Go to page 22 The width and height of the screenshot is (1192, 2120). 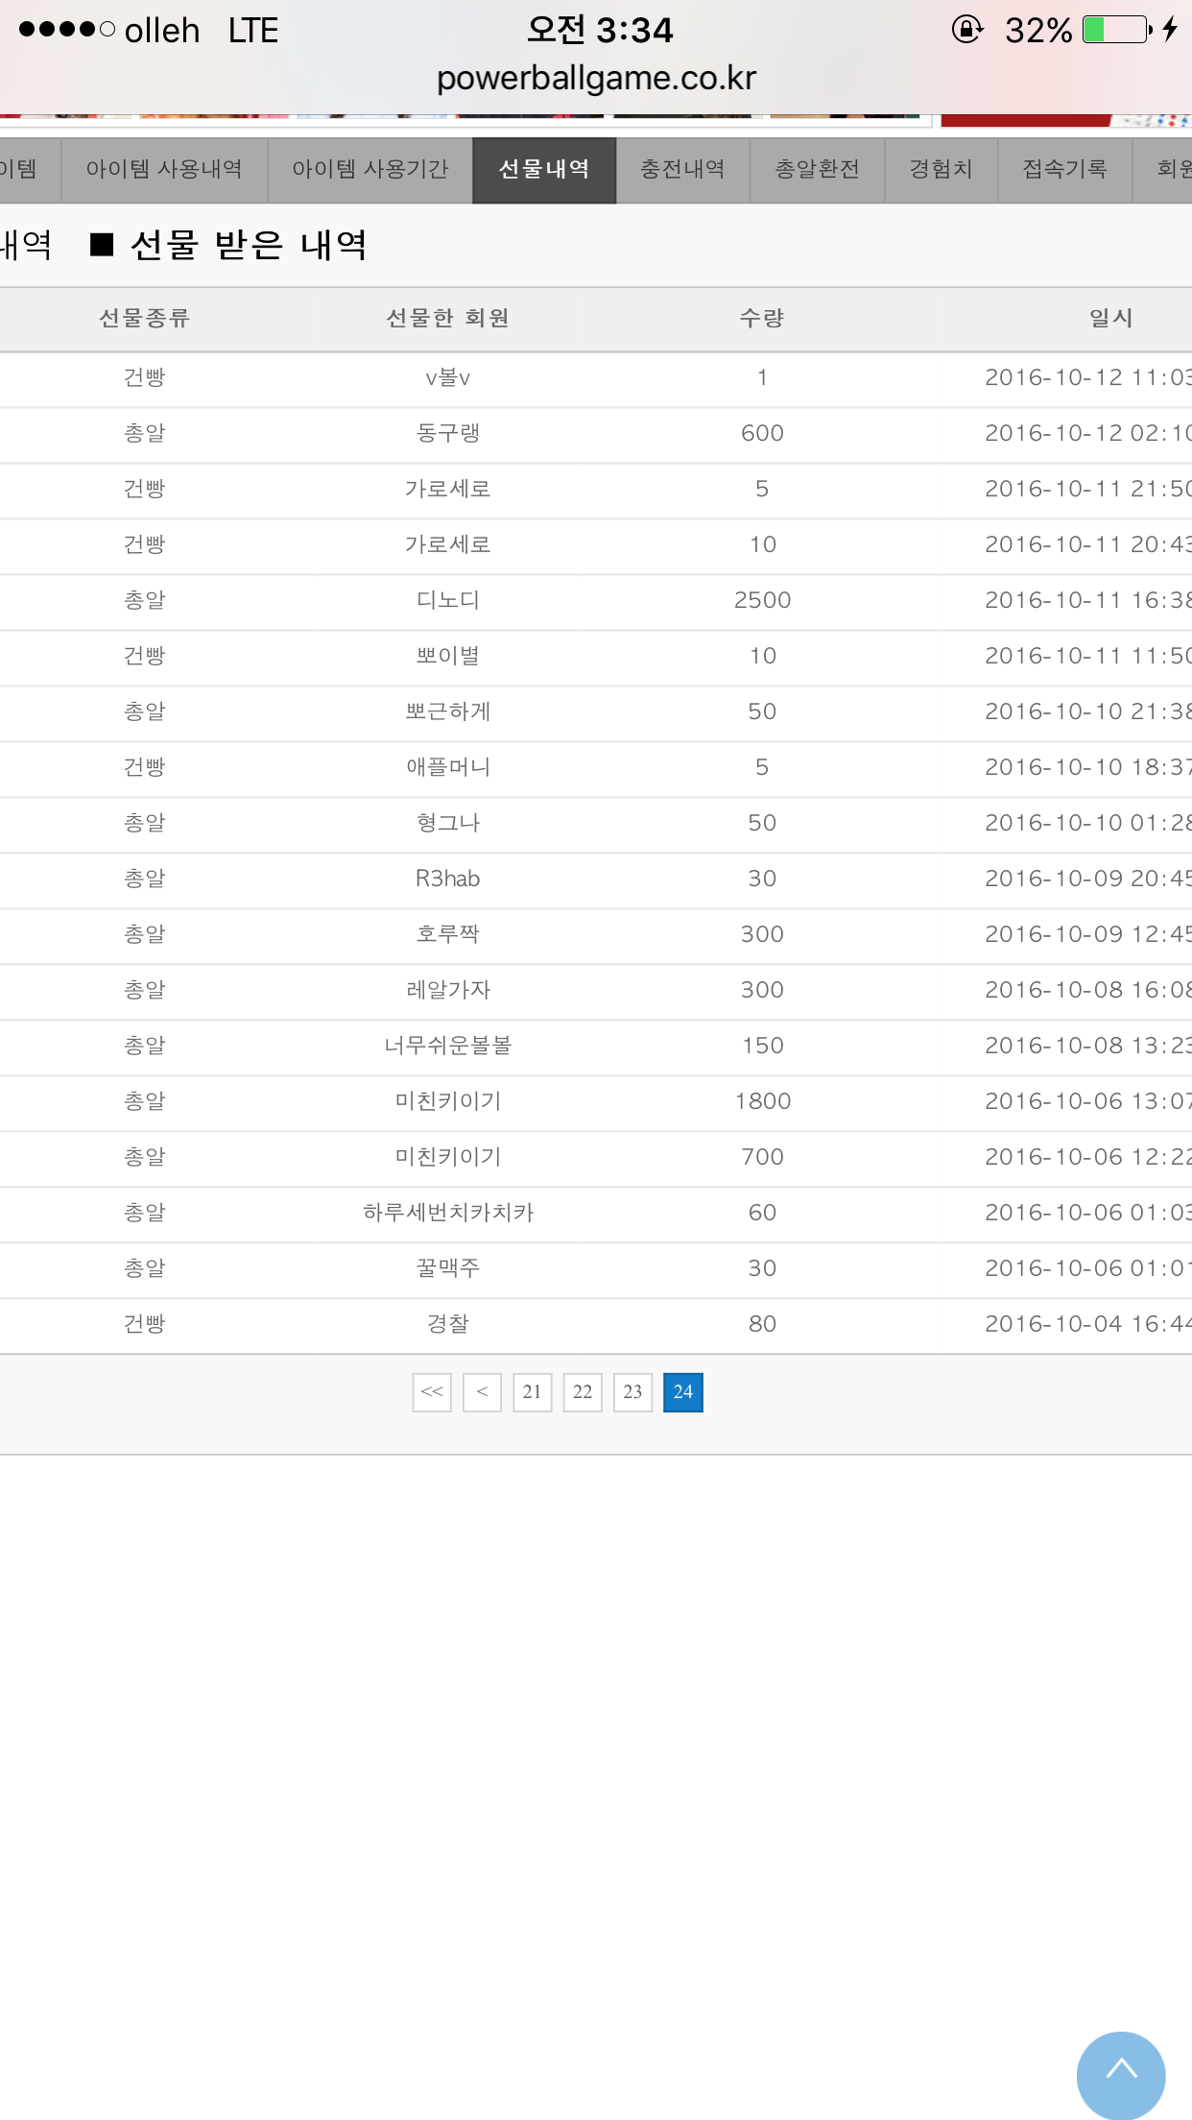pyautogui.click(x=583, y=1392)
